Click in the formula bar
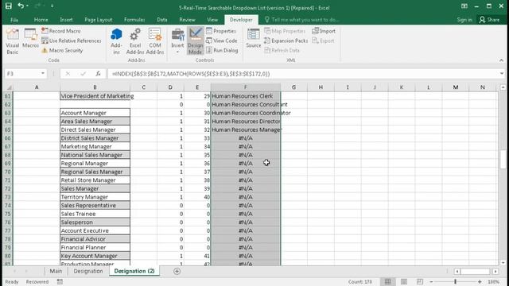 pyautogui.click(x=304, y=74)
